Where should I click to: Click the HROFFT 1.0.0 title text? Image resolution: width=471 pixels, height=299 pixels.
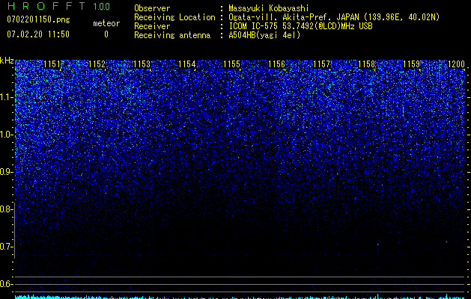coord(58,6)
